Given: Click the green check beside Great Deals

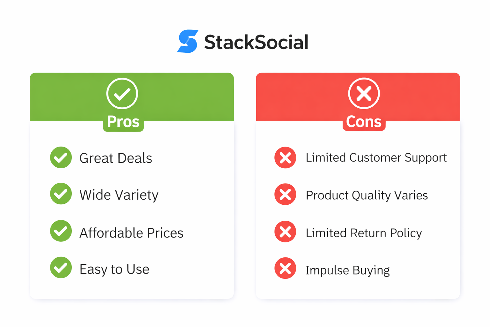Looking at the screenshot, I should click(61, 157).
